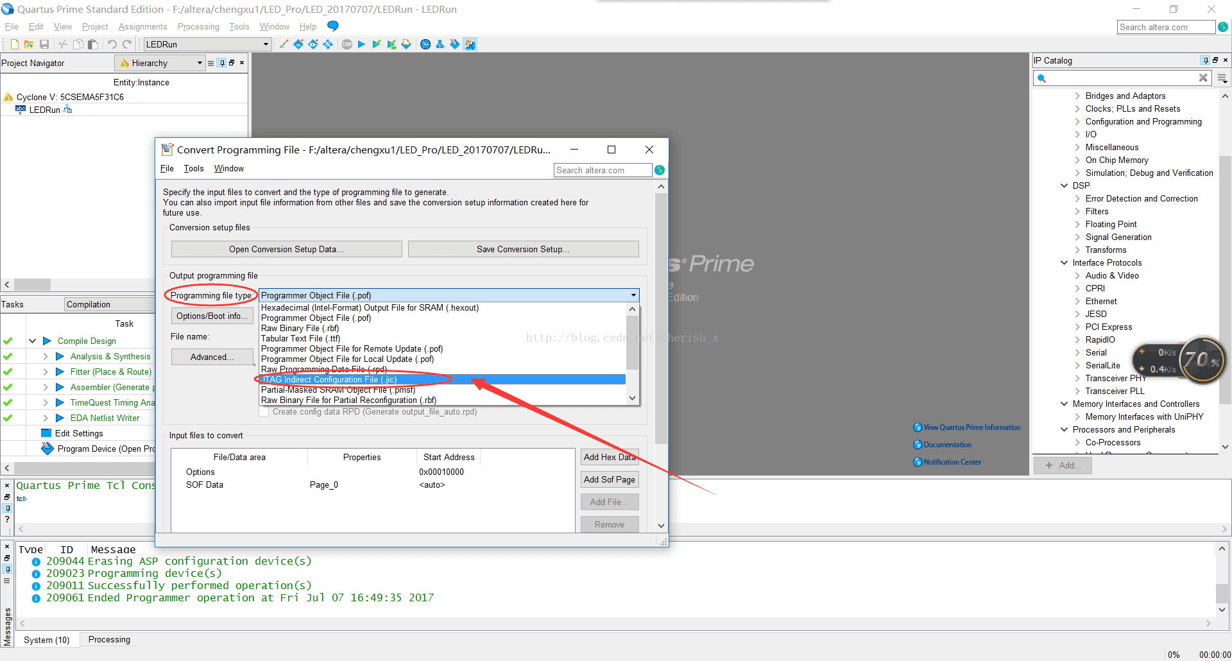The height and width of the screenshot is (661, 1232).
Task: Click the Redo arrow icon
Action: [x=127, y=44]
